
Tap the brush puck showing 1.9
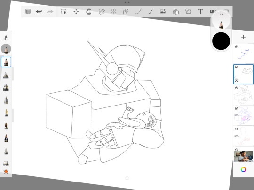(x=221, y=21)
